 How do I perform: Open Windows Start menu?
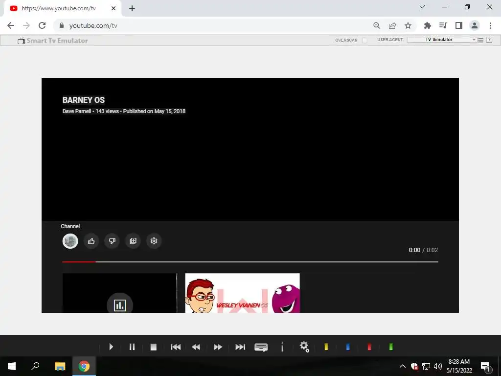[x=12, y=366]
